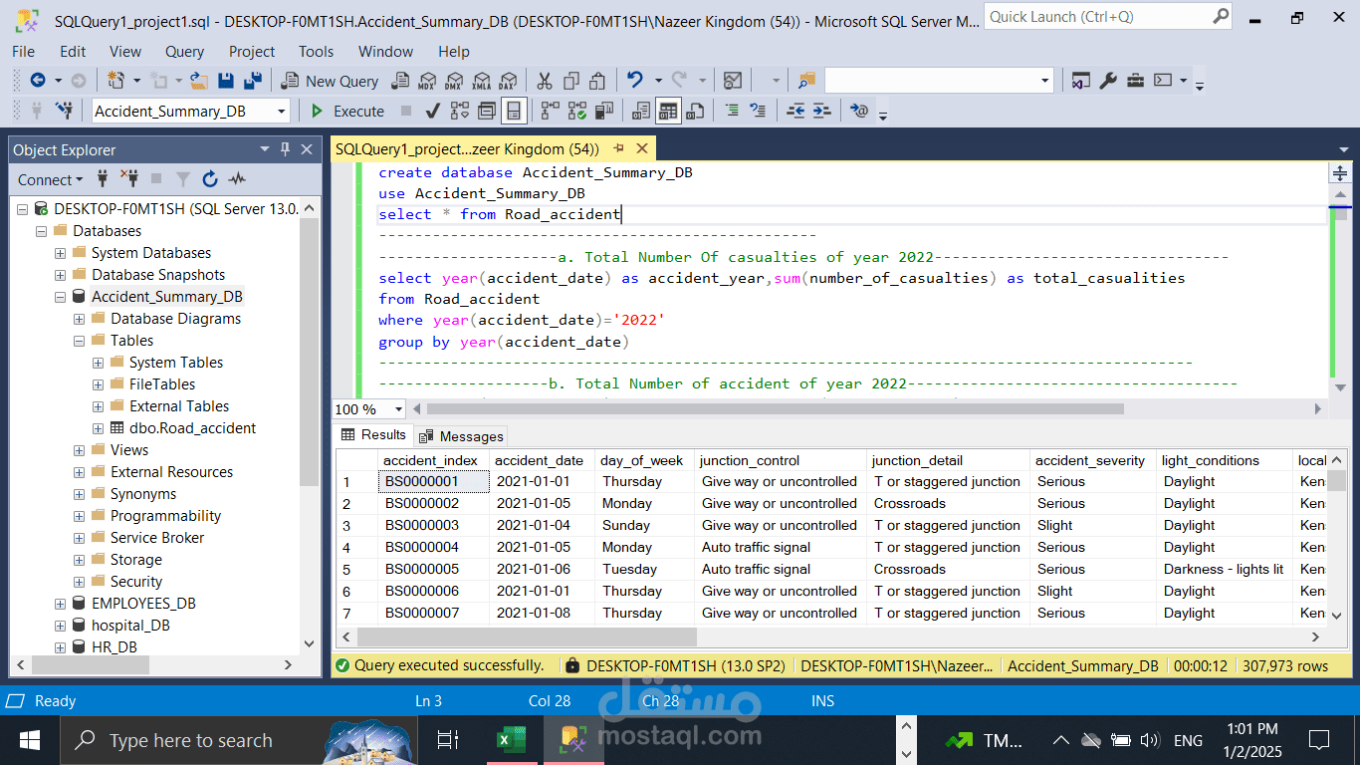Parse the query with the checkmark icon
1360x765 pixels.
[x=432, y=111]
